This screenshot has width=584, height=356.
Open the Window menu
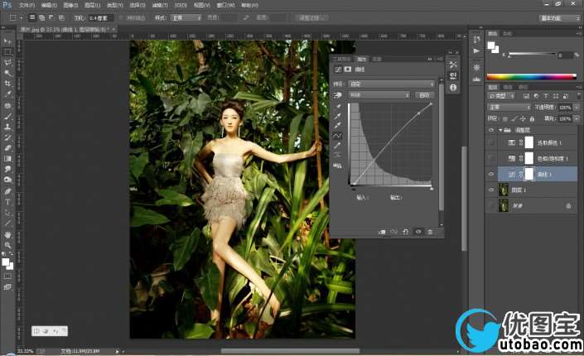pyautogui.click(x=226, y=5)
